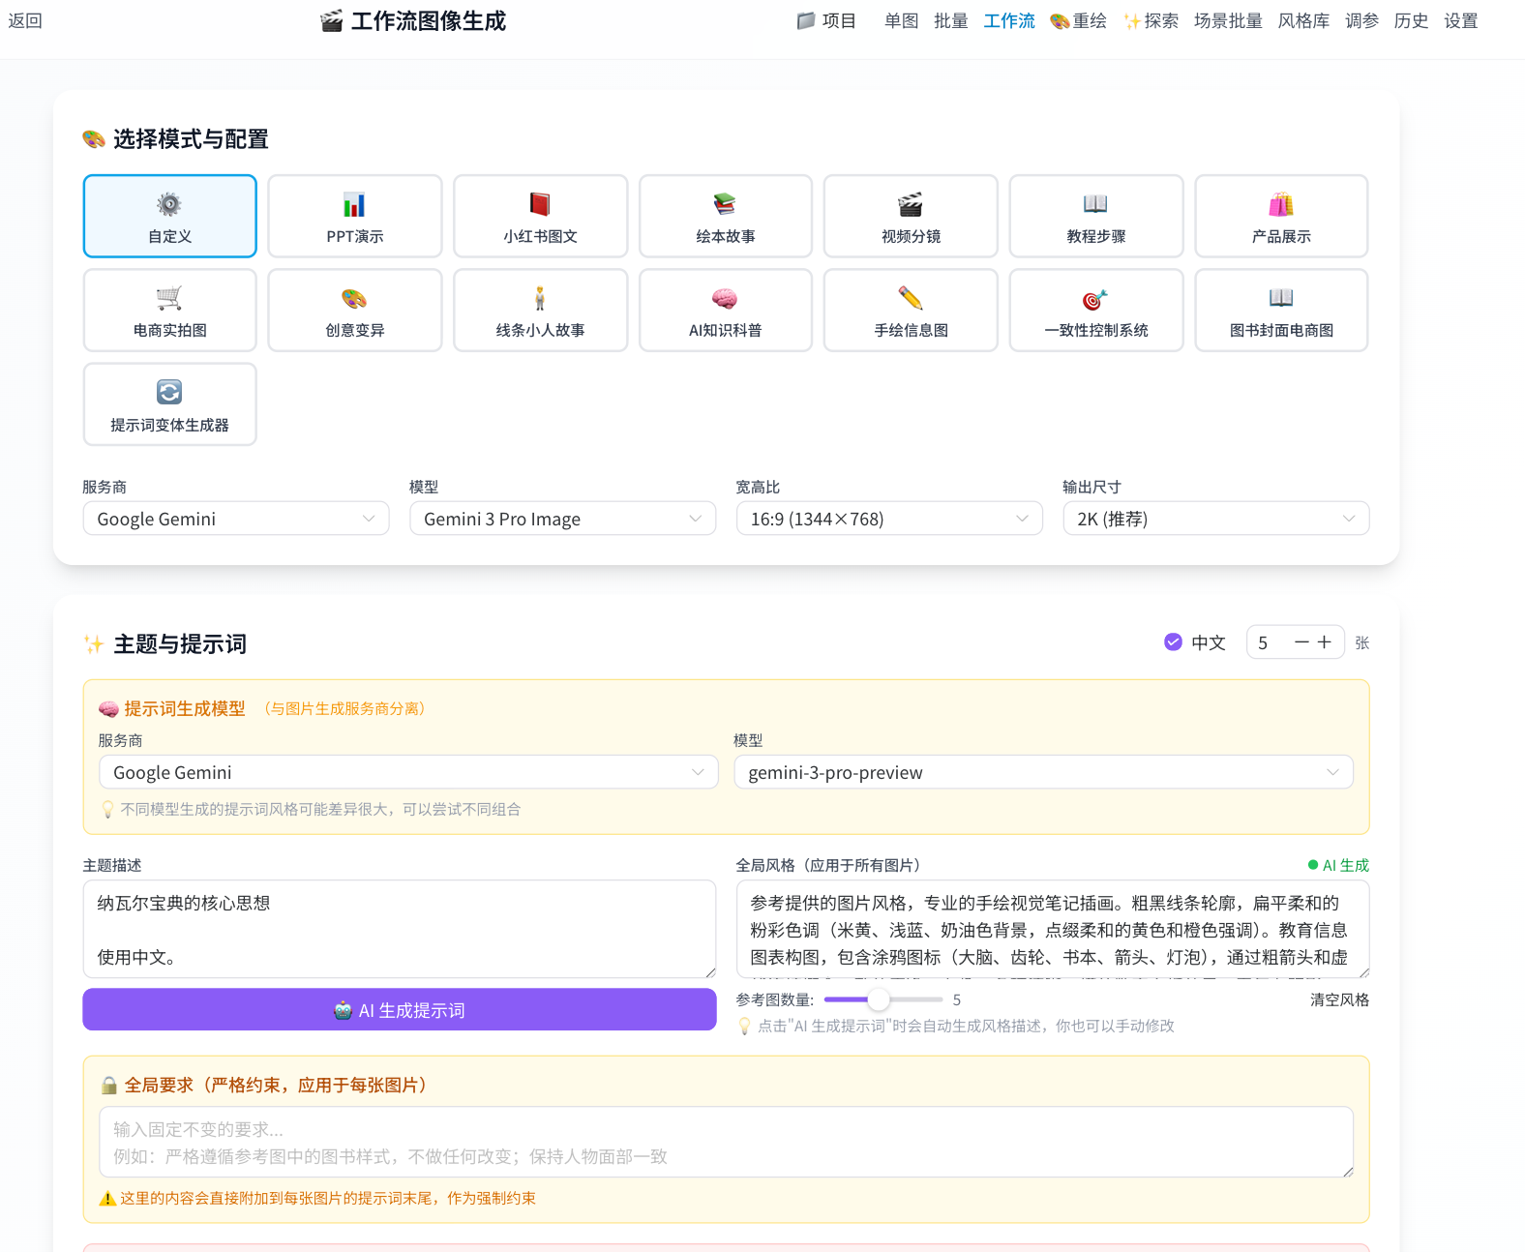
Task: Open the 历史 history tab
Action: [1411, 21]
